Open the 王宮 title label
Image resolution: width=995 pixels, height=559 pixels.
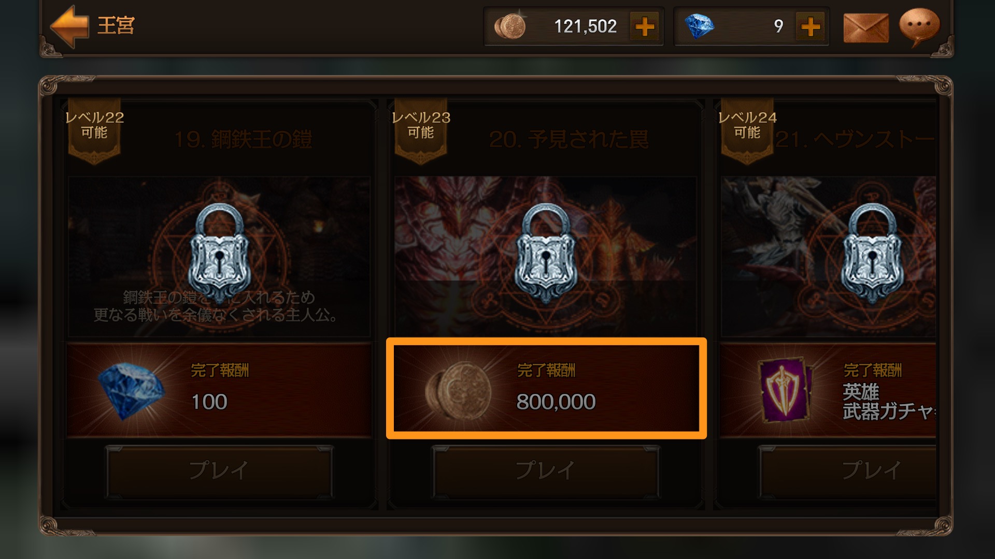116,25
